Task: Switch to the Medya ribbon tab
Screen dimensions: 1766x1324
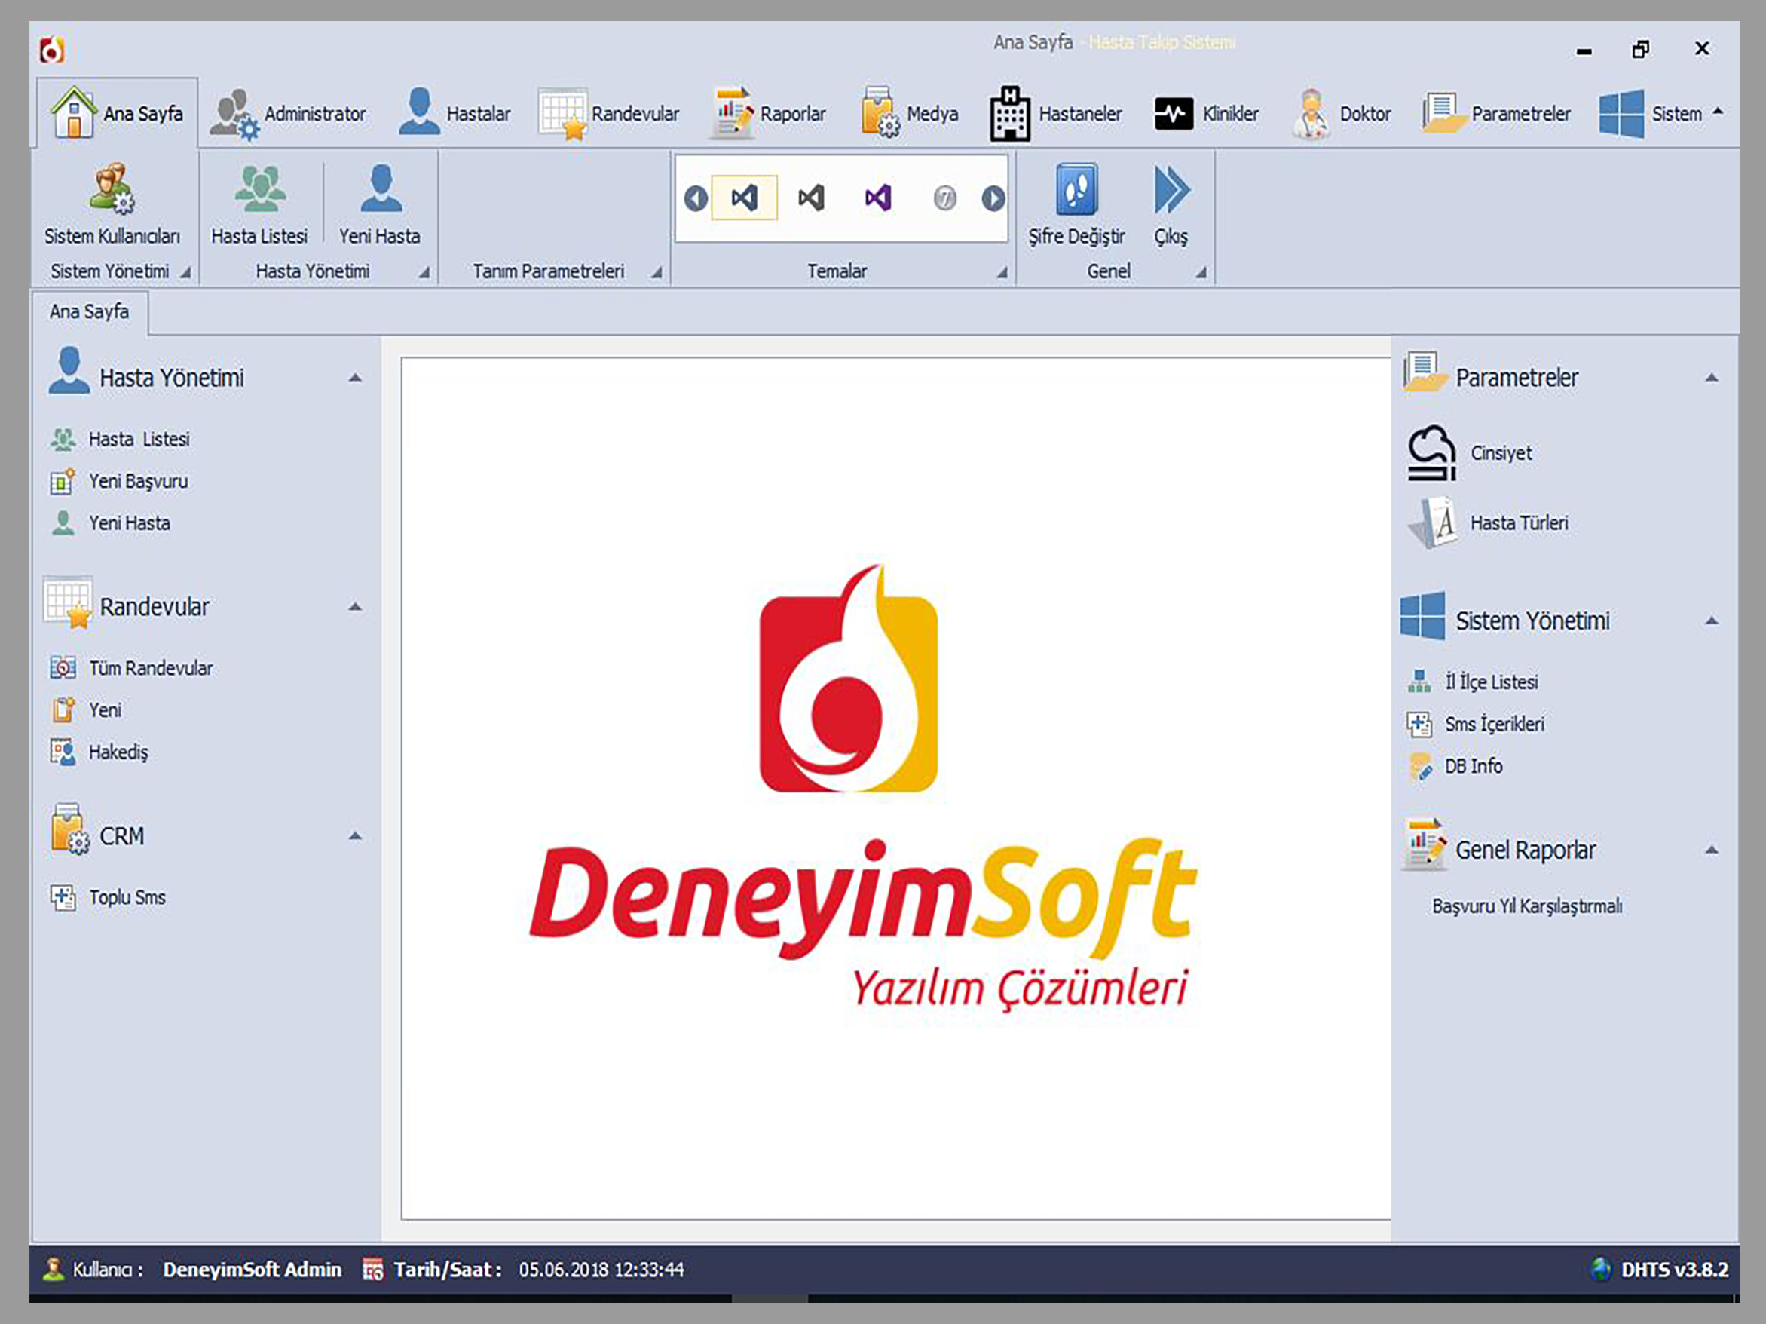Action: pyautogui.click(x=909, y=113)
